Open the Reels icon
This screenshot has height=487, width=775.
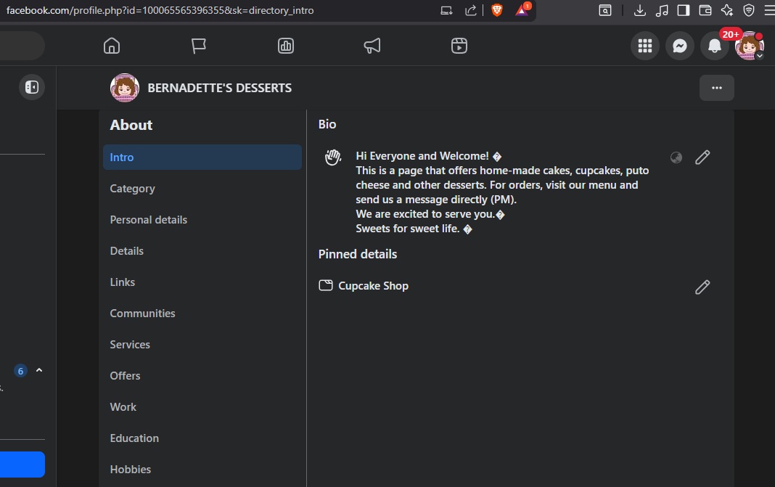coord(459,46)
